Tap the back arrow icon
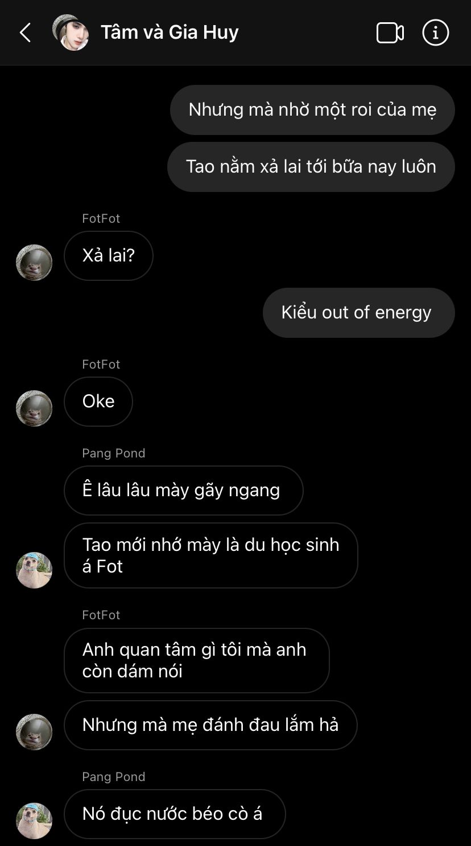The image size is (471, 846). 26,32
